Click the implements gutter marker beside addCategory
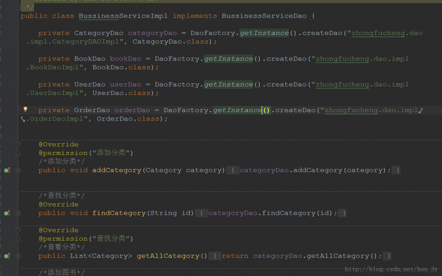 click(7, 170)
